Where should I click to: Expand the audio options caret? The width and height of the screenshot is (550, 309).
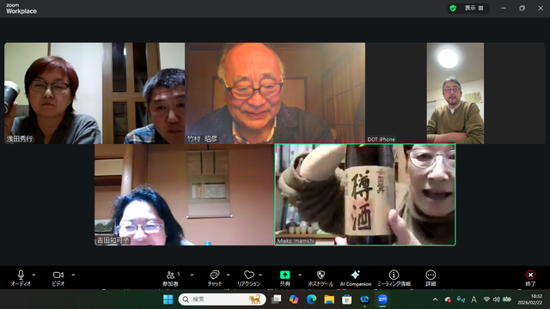coord(34,275)
